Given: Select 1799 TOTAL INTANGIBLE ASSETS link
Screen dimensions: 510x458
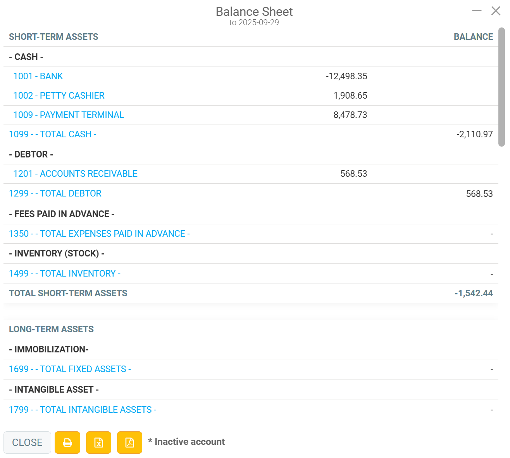Looking at the screenshot, I should (x=83, y=410).
